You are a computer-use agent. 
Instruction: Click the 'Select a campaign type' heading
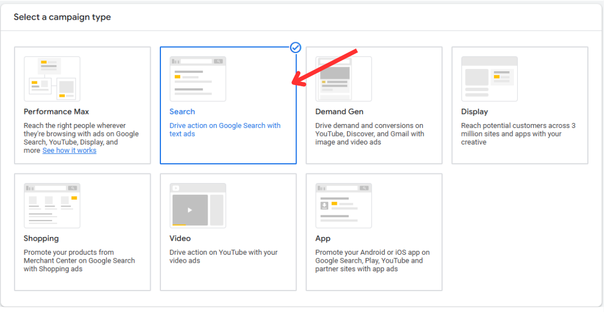(62, 17)
